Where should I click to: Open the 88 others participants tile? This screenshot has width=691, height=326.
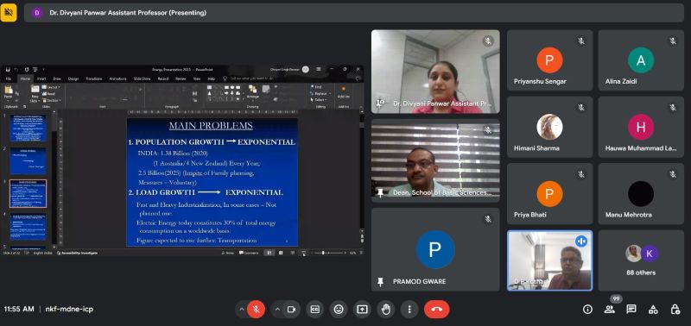(x=641, y=260)
